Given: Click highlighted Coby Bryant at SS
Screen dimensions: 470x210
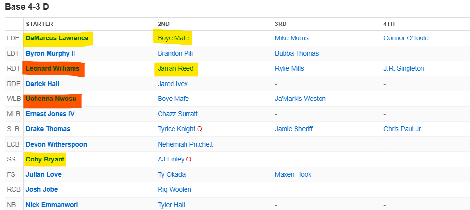Looking at the screenshot, I should (x=45, y=159).
